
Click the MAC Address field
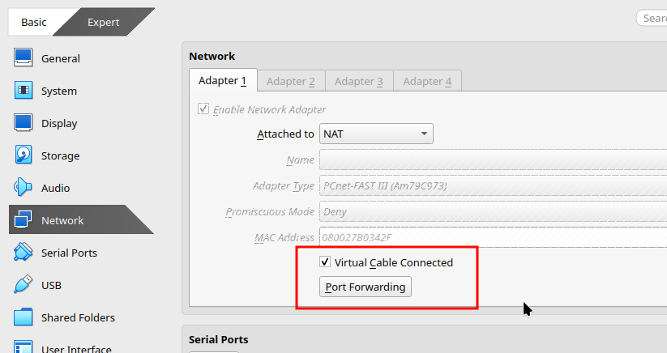(x=493, y=237)
